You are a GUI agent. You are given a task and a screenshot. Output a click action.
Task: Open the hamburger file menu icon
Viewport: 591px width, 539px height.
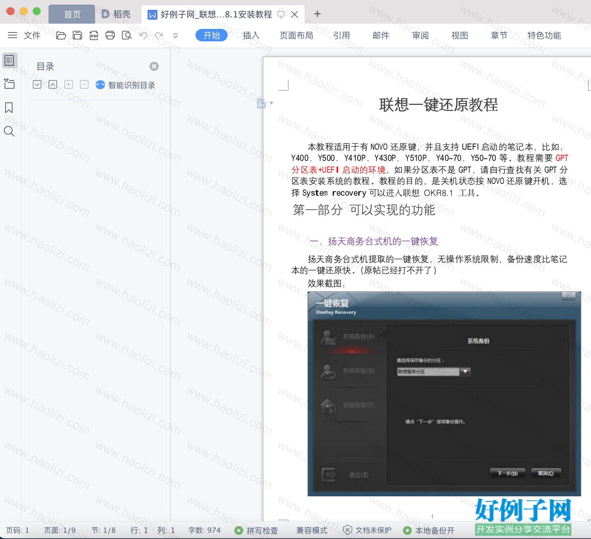click(12, 35)
